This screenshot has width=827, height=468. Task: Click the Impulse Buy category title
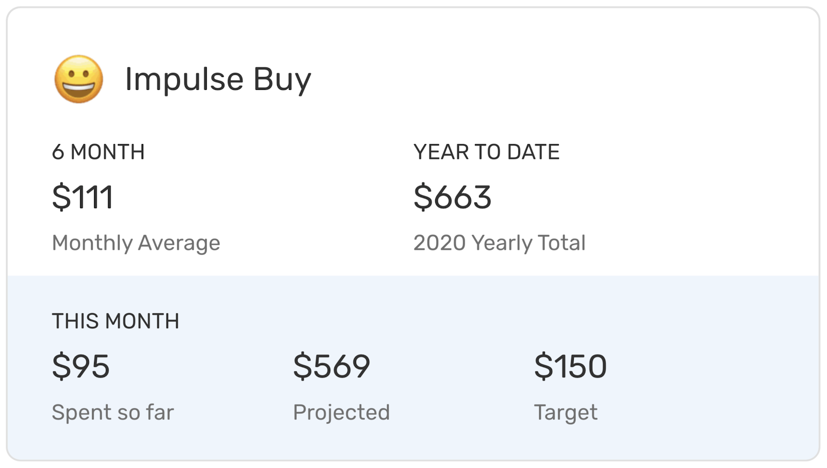tap(218, 79)
